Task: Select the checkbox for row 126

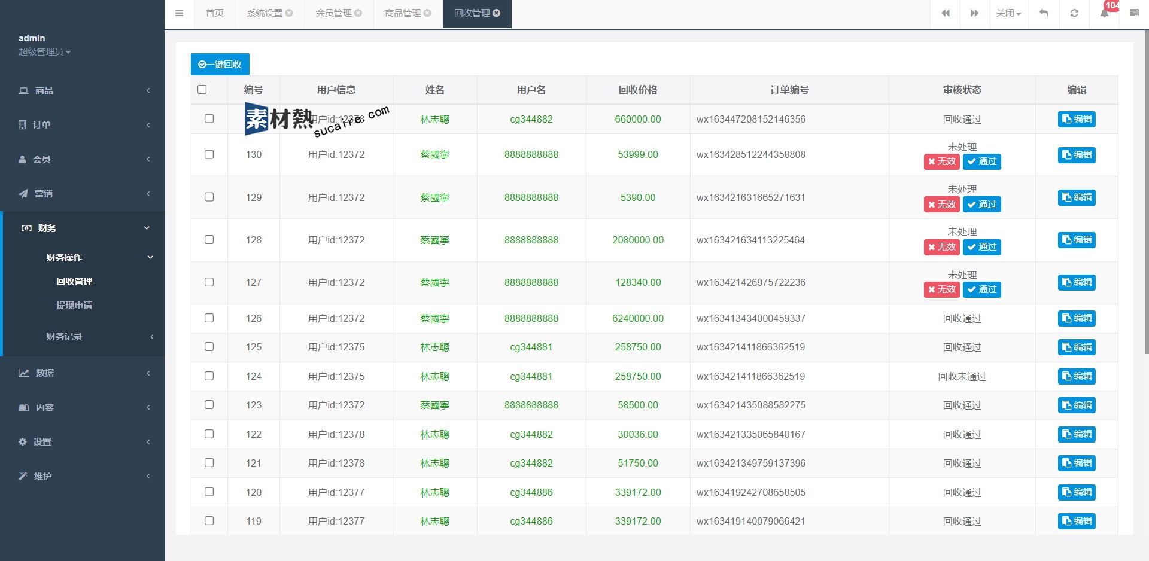Action: (x=209, y=318)
